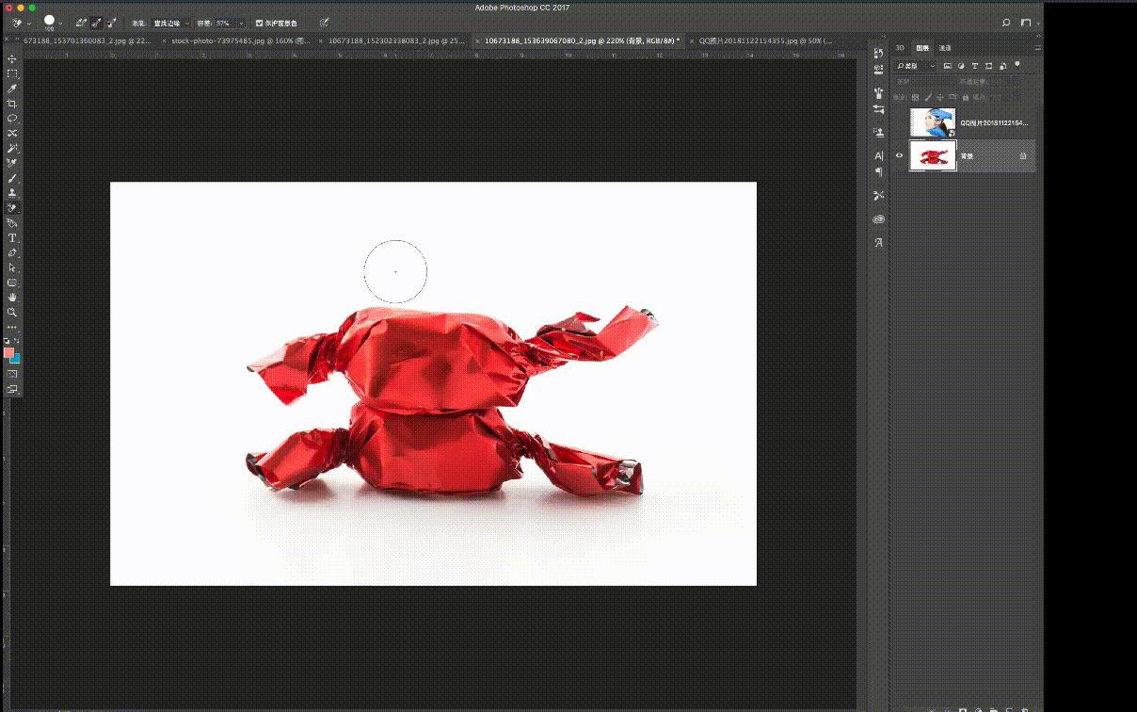Viewport: 1137px width, 712px height.
Task: Open the 查找边缘 limits dropdown
Action: (171, 23)
